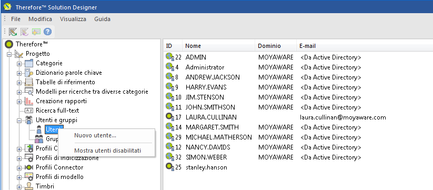Click the laura.cullinan@moyaware.com email cell
Viewport: 433px width, 190px height.
(x=343, y=117)
